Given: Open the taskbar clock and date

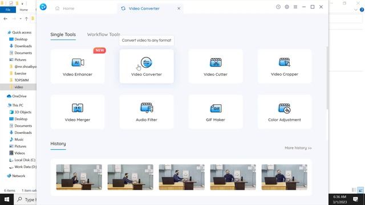Looking at the screenshot, I should tap(340, 199).
